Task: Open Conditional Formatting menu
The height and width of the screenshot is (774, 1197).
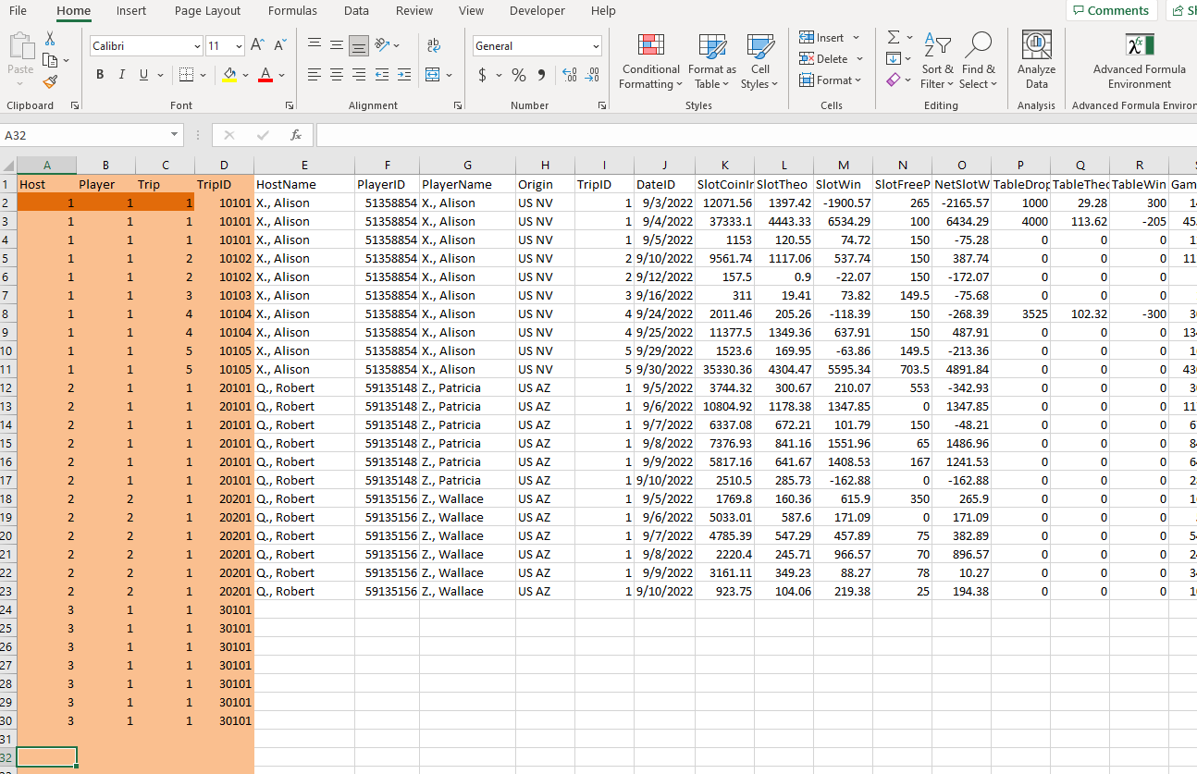Action: coord(651,61)
